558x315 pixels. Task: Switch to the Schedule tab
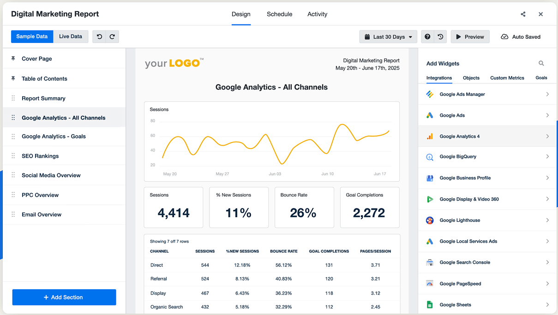pyautogui.click(x=279, y=14)
